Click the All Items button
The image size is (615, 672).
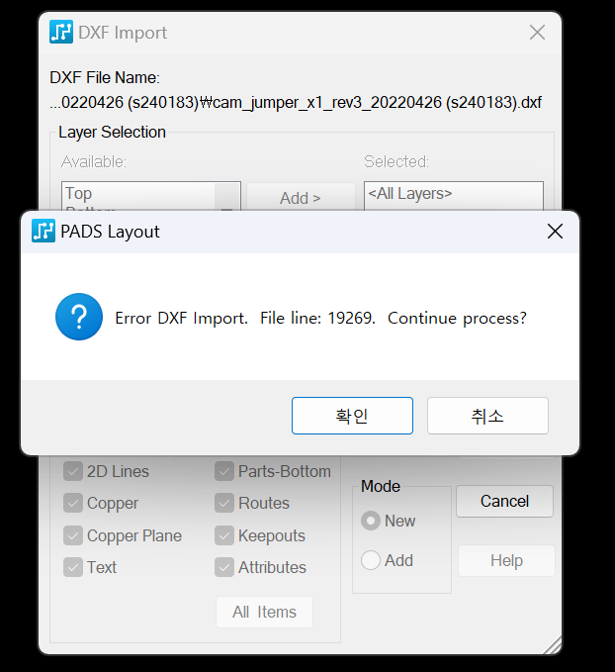point(264,612)
